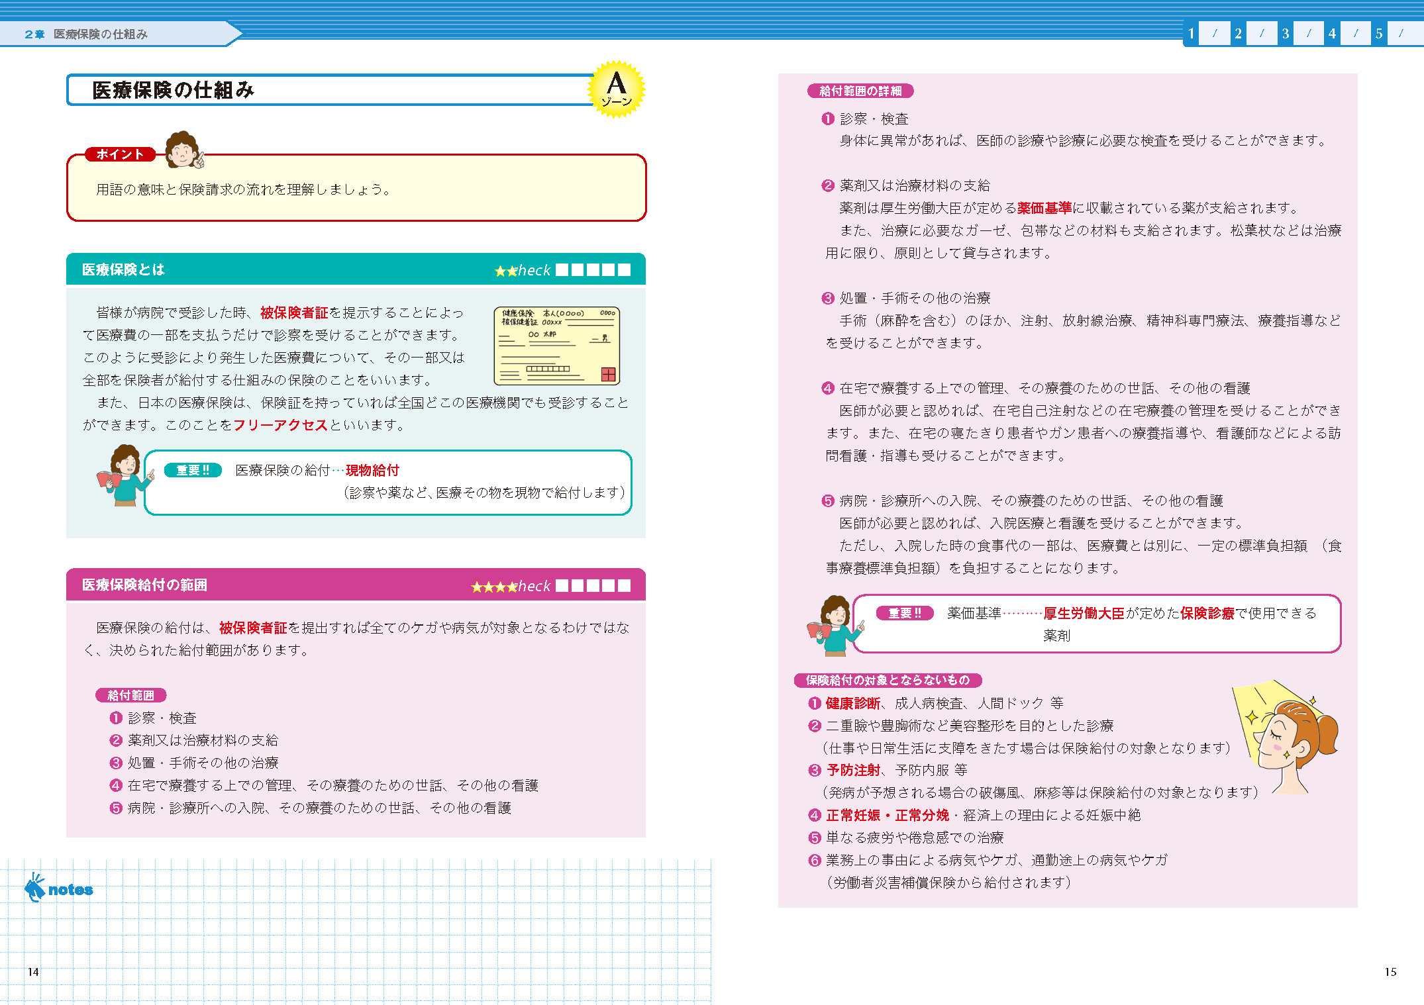Screen dimensions: 1424x1005
Task: Click the ポイント sentence 用語の意味と保険請求の流れ
Action: pos(244,189)
